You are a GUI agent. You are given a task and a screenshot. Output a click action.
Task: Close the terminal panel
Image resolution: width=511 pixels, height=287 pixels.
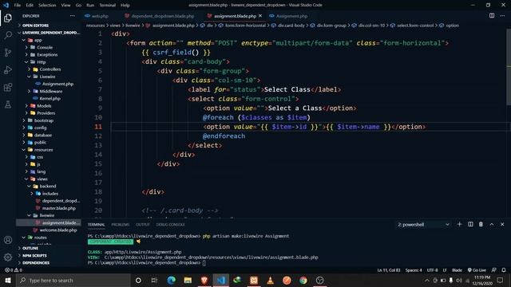click(502, 224)
